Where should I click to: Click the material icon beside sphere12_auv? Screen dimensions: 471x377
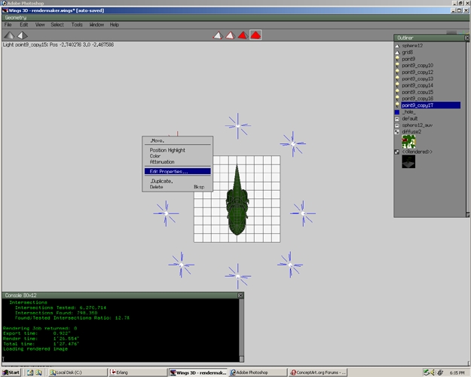point(397,125)
